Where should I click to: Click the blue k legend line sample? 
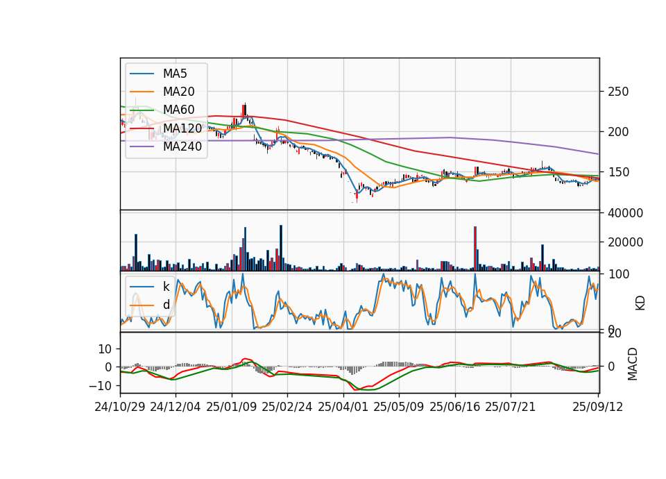click(x=142, y=287)
